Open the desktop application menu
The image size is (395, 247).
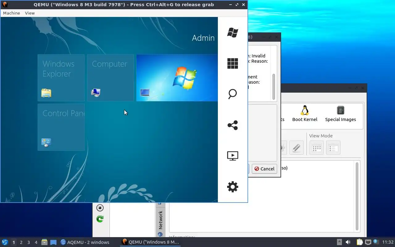(5, 242)
